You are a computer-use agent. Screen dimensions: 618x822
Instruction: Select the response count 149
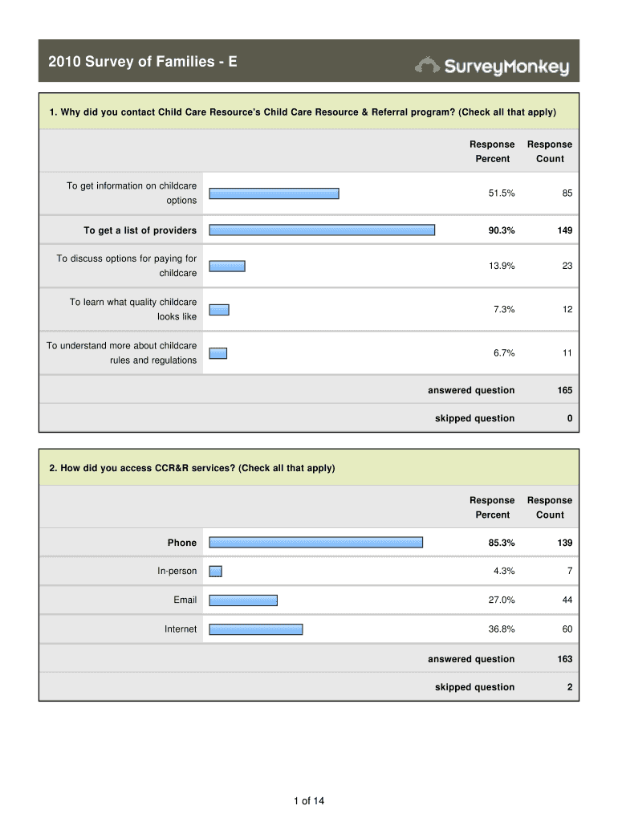563,230
